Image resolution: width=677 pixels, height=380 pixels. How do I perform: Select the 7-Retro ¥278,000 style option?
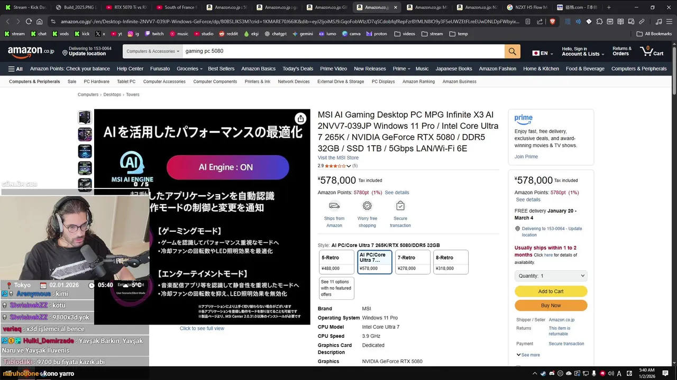413,262
